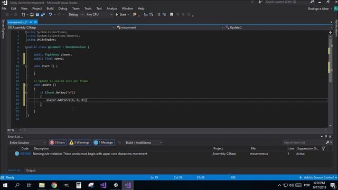
Task: Collapse the Start method code block
Action: click(x=26, y=66)
